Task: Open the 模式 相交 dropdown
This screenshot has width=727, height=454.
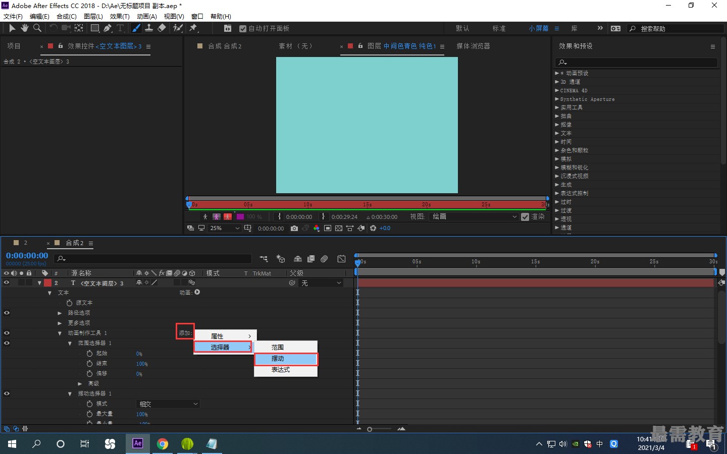Action: coord(169,404)
